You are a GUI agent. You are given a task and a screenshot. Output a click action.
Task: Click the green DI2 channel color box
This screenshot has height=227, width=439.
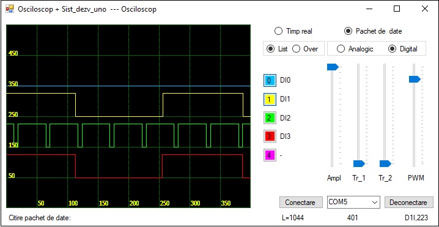coord(270,118)
